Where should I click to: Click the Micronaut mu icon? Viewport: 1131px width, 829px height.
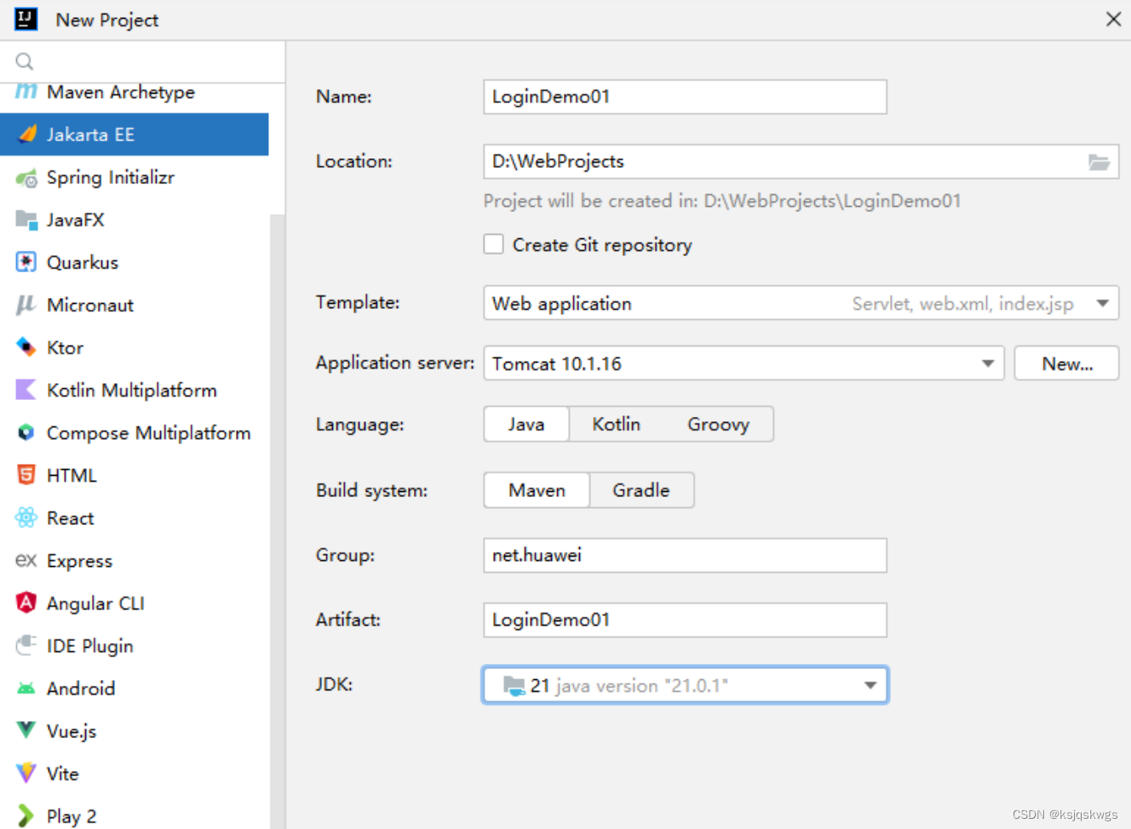tap(26, 305)
